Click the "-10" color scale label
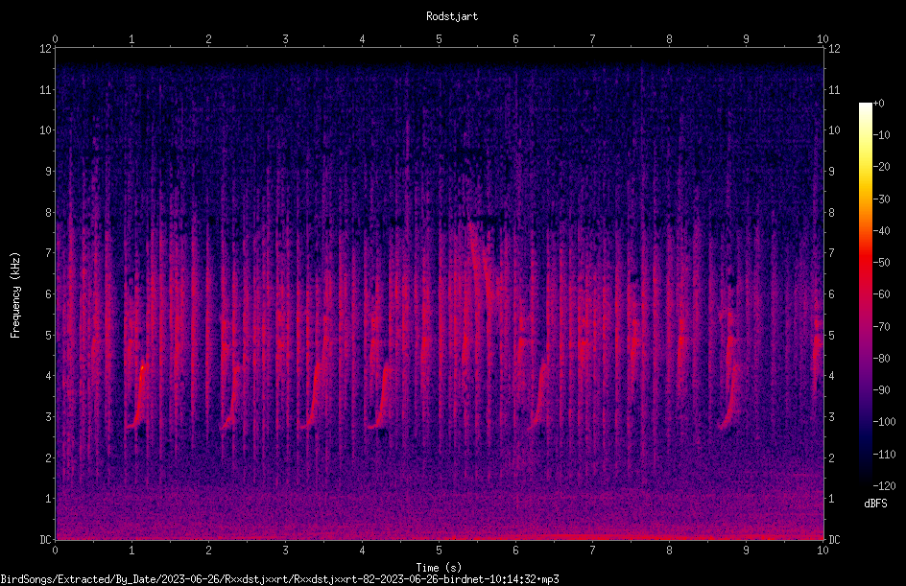This screenshot has width=906, height=586. pyautogui.click(x=881, y=135)
